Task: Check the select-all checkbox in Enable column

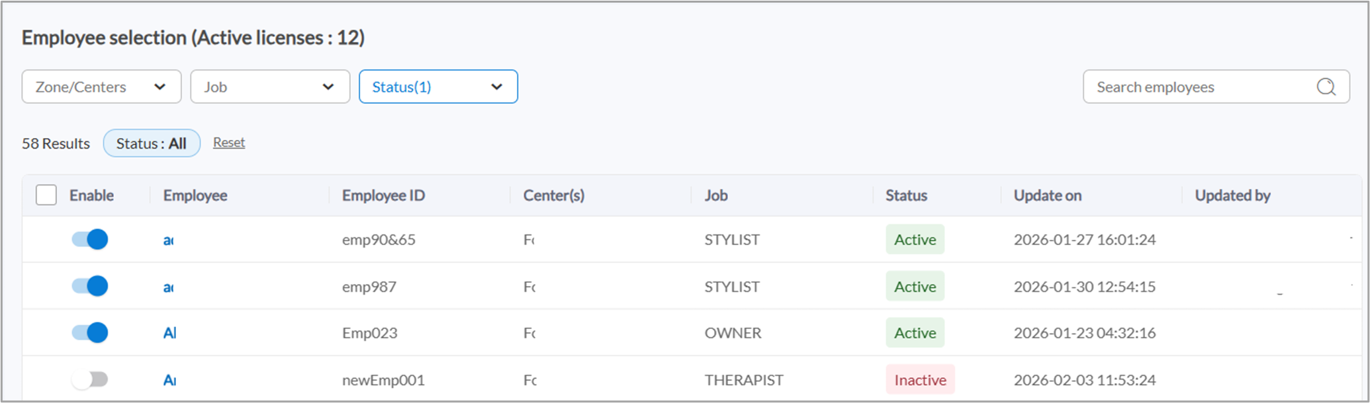Action: click(x=46, y=195)
